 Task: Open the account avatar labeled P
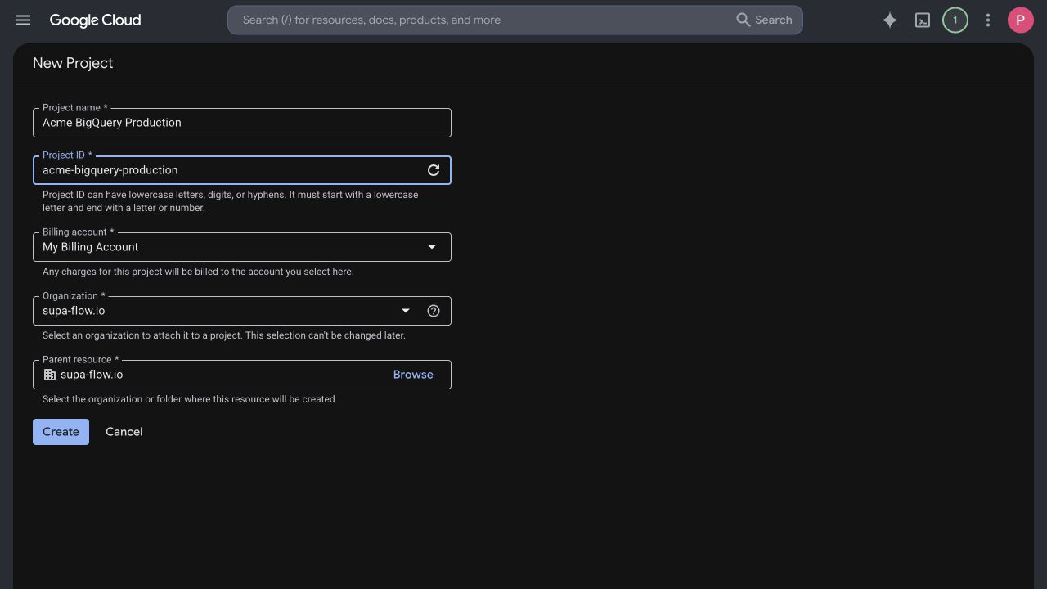coord(1021,20)
